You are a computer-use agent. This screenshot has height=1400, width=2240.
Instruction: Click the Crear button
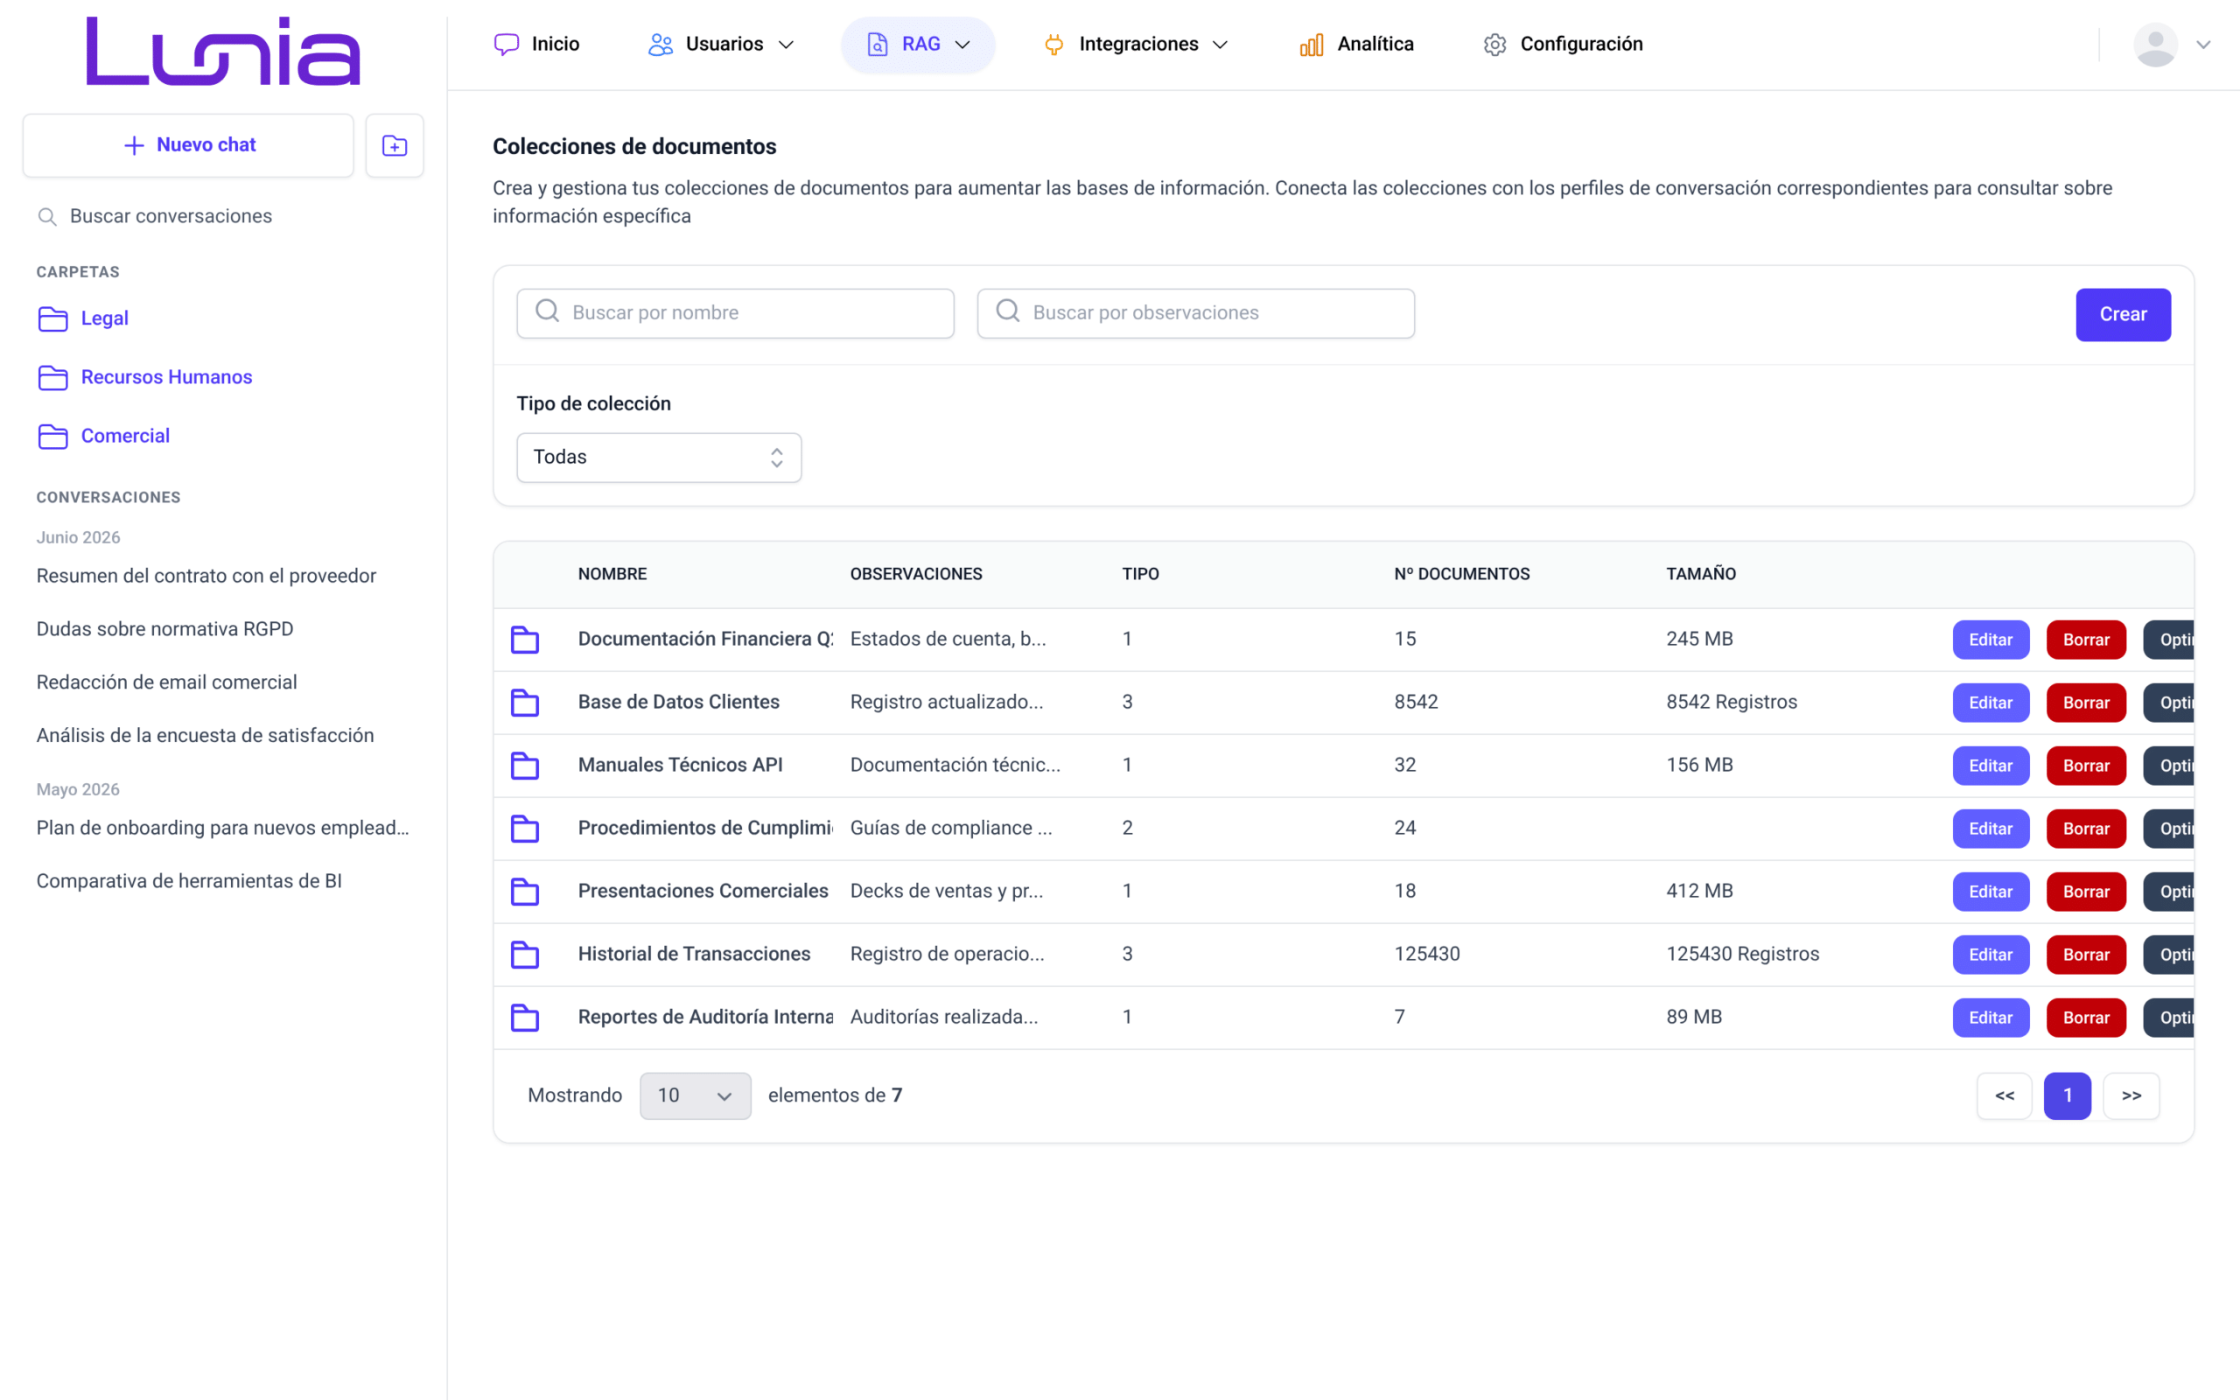pos(2123,315)
